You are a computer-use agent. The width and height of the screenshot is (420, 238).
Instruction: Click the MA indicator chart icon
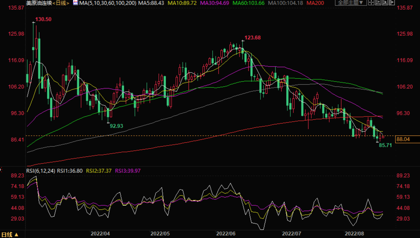(75, 3)
